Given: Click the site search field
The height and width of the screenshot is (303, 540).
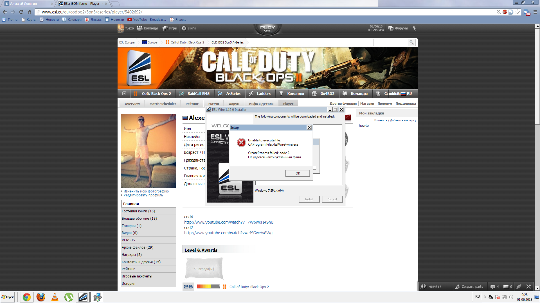Looking at the screenshot, I should click(x=391, y=42).
